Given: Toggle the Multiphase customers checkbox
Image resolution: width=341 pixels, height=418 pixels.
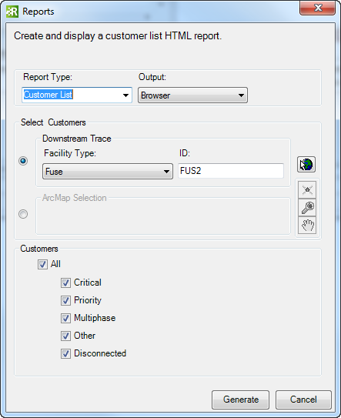Looking at the screenshot, I should tap(65, 318).
